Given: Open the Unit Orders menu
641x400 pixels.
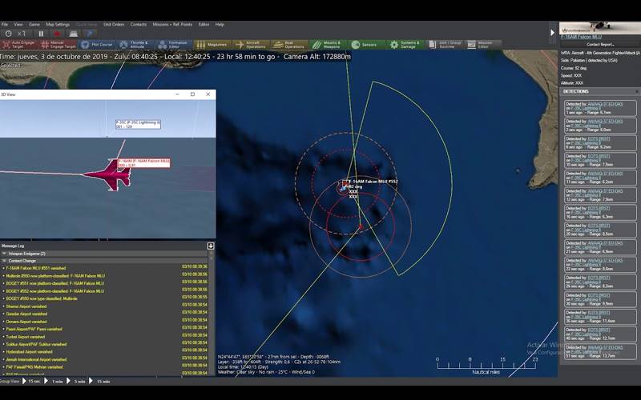Looking at the screenshot, I should click(113, 25).
